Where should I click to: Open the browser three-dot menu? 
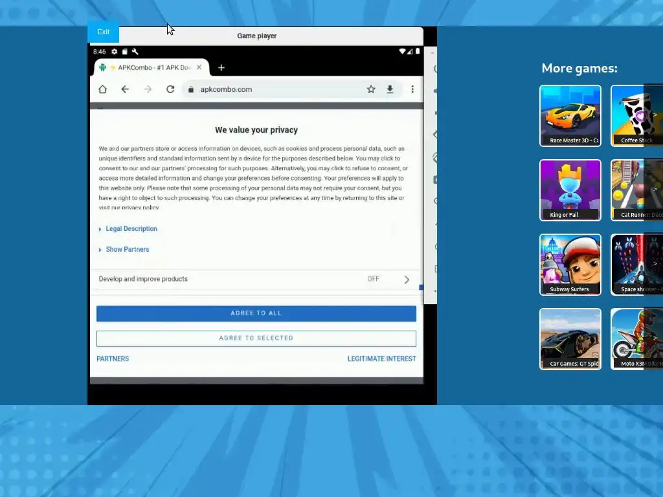coord(412,89)
